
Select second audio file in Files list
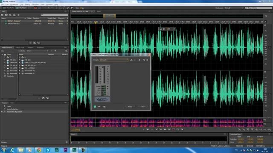click(35, 24)
